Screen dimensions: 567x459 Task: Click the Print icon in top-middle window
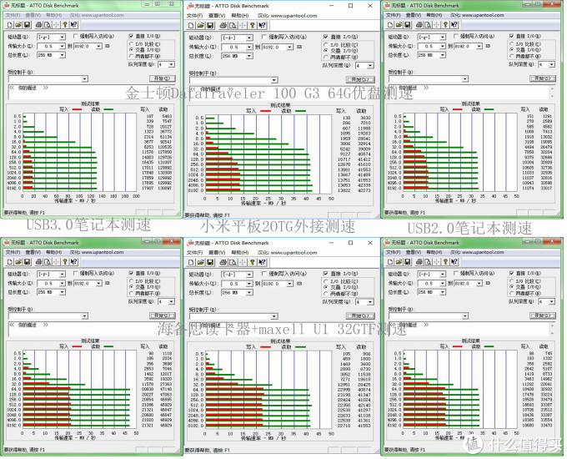[223, 25]
